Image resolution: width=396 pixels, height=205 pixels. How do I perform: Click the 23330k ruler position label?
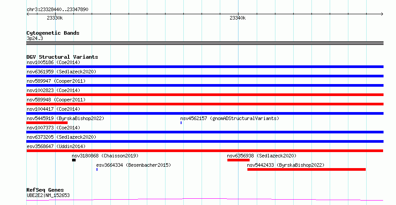point(55,18)
